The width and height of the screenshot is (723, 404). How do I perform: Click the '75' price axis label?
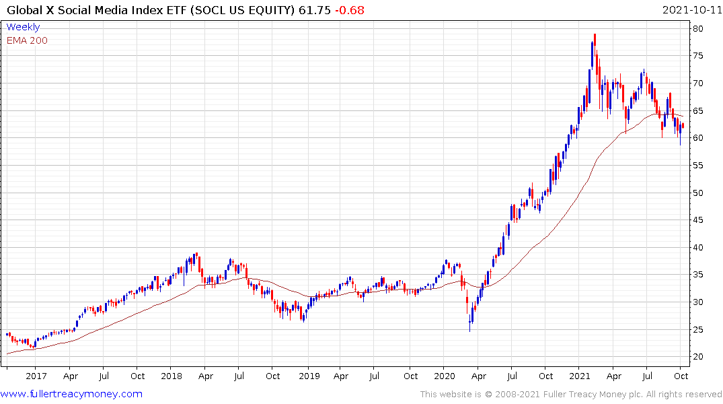pyautogui.click(x=697, y=56)
